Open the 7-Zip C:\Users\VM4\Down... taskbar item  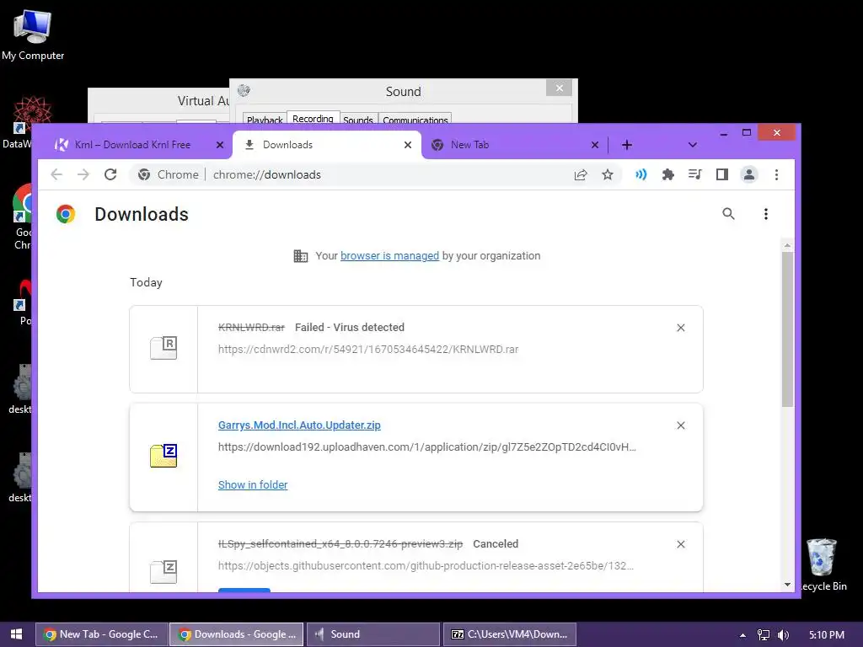[x=509, y=634]
